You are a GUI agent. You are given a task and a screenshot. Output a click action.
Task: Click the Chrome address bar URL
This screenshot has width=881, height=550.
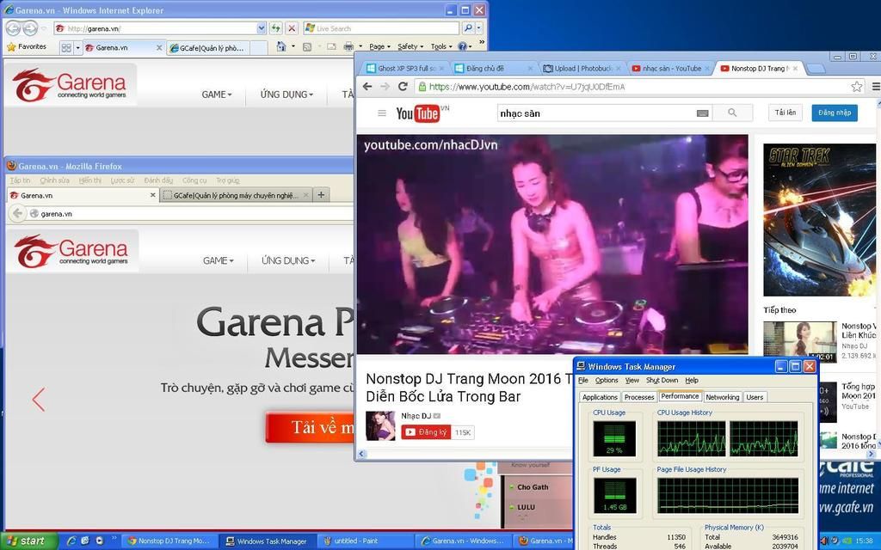[527, 87]
